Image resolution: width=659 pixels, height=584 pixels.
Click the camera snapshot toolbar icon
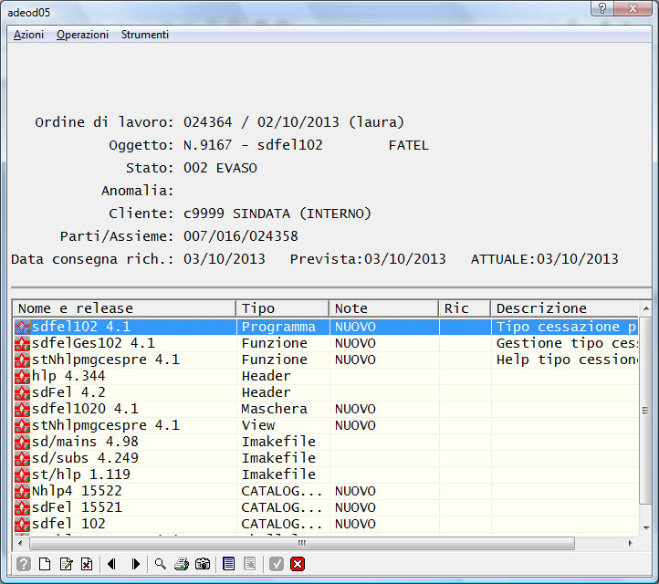[x=203, y=564]
